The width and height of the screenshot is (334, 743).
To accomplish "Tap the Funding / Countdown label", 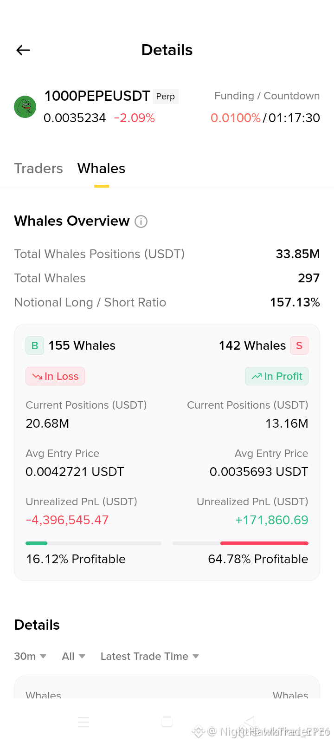I will [x=267, y=96].
